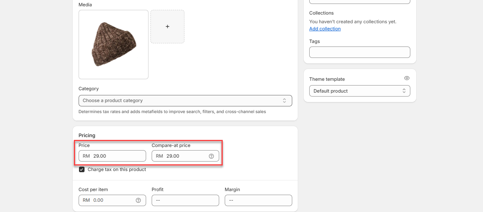
Task: Click the Profit field
Action: pyautogui.click(x=185, y=200)
